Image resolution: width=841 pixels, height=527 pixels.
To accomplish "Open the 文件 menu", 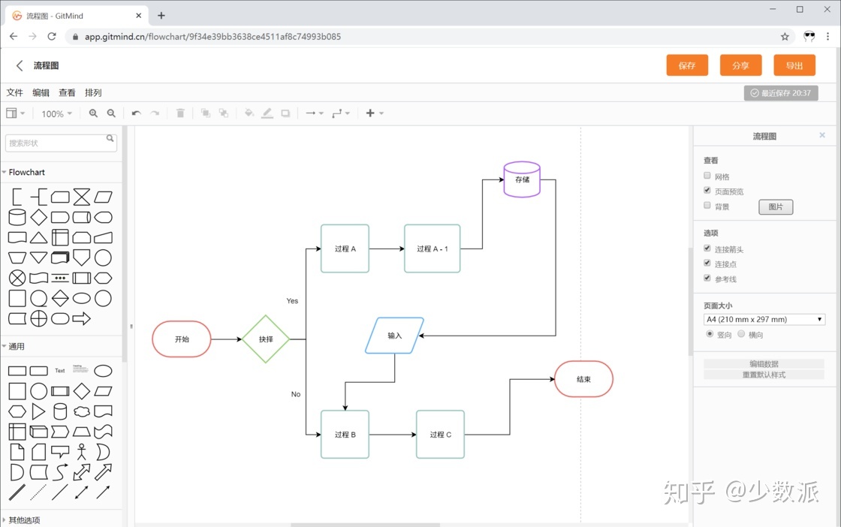I will tap(15, 93).
